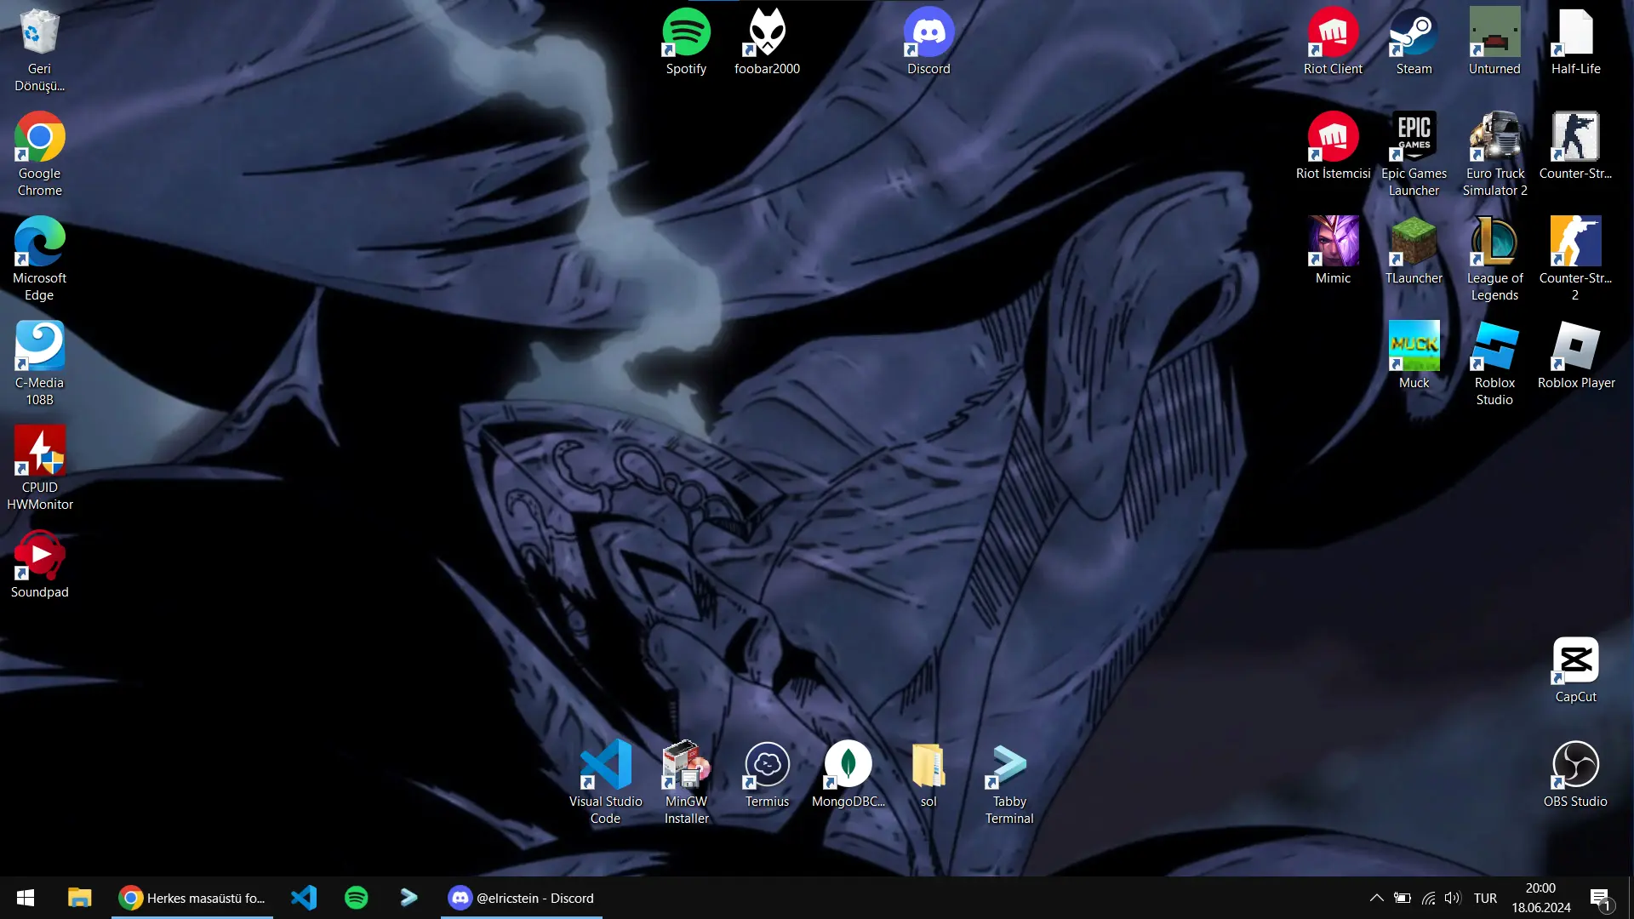The image size is (1634, 919).
Task: Open the TLauncher Minecraft icon
Action: tap(1414, 250)
